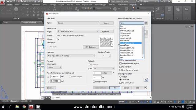
Task: Click command line customize wrench icon
Action: (x=50, y=98)
